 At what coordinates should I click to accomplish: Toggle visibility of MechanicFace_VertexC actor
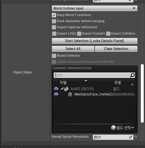56,94
